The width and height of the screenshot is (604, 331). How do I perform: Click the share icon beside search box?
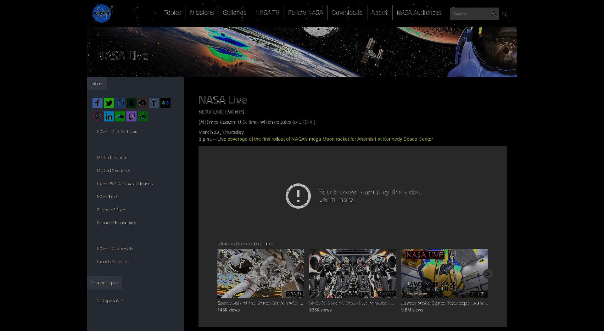coord(505,14)
